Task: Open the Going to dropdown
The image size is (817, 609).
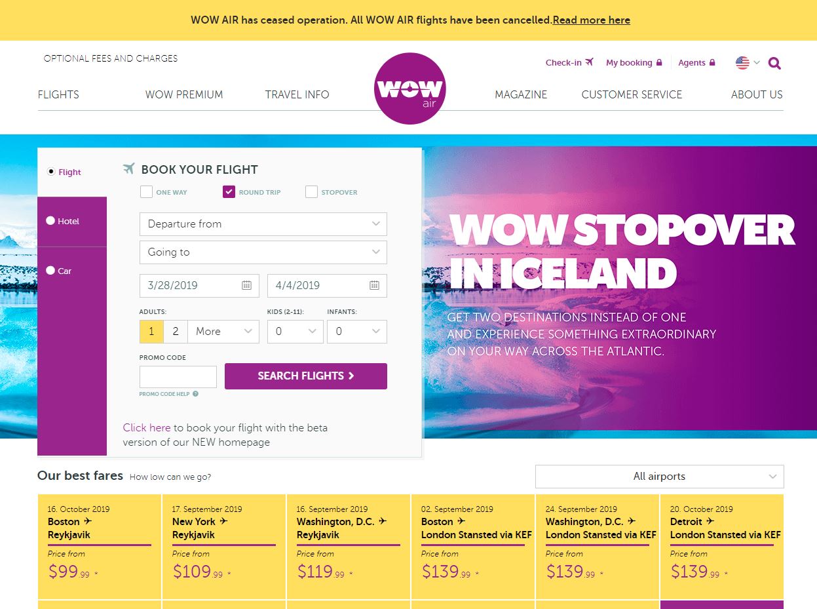Action: tap(263, 252)
